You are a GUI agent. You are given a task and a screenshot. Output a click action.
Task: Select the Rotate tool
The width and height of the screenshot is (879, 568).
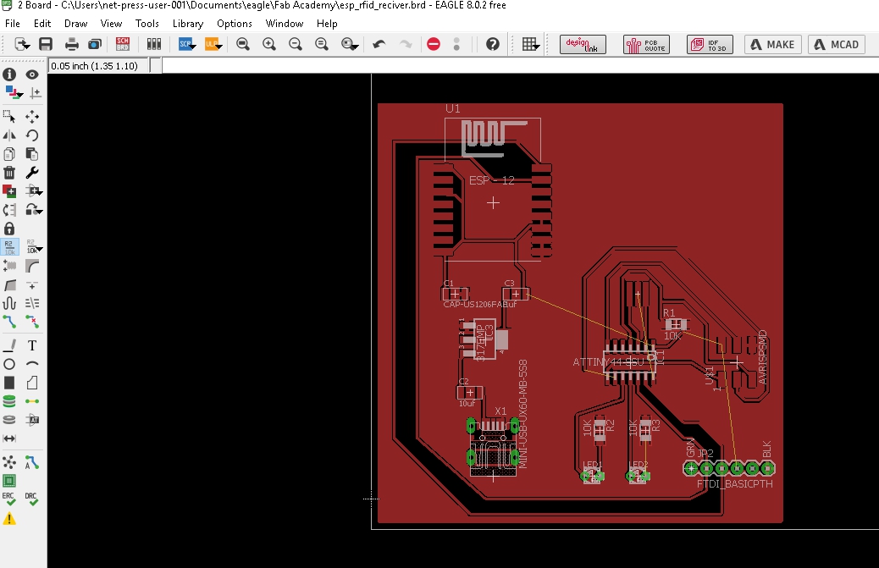click(32, 135)
